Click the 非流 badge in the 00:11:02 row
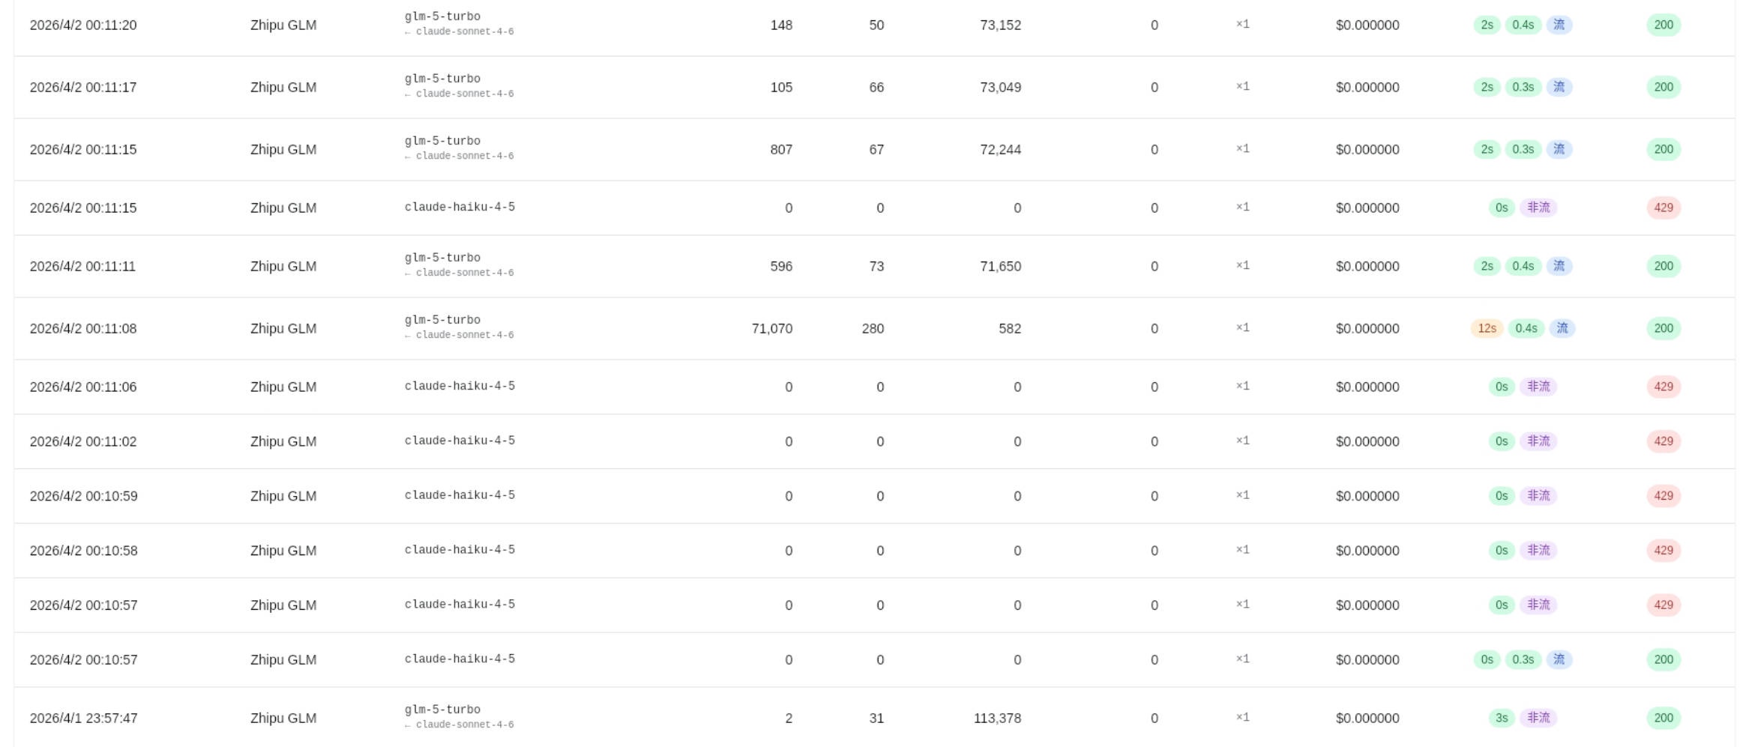The width and height of the screenshot is (1749, 747). (1538, 441)
